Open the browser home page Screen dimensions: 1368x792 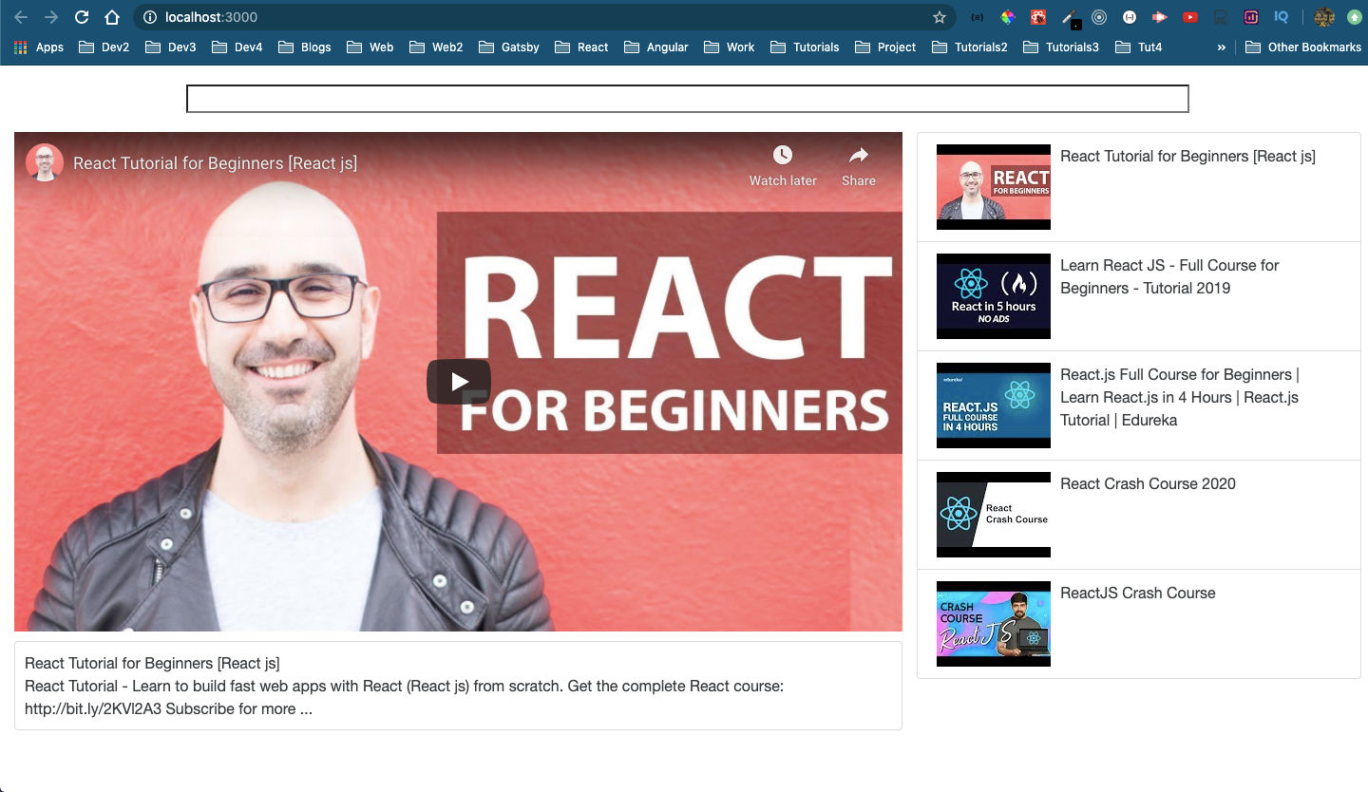(112, 17)
